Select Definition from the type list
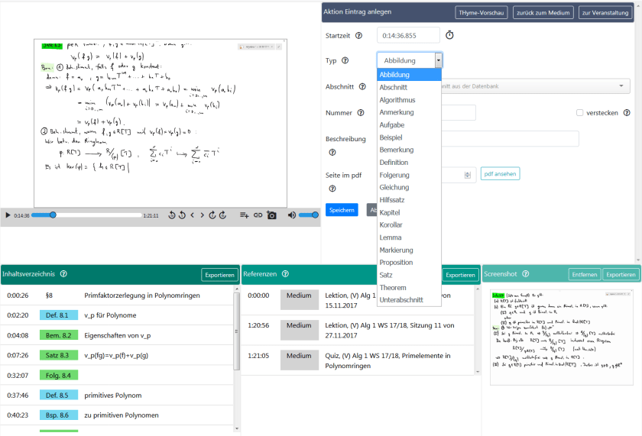The image size is (642, 436). coord(394,163)
